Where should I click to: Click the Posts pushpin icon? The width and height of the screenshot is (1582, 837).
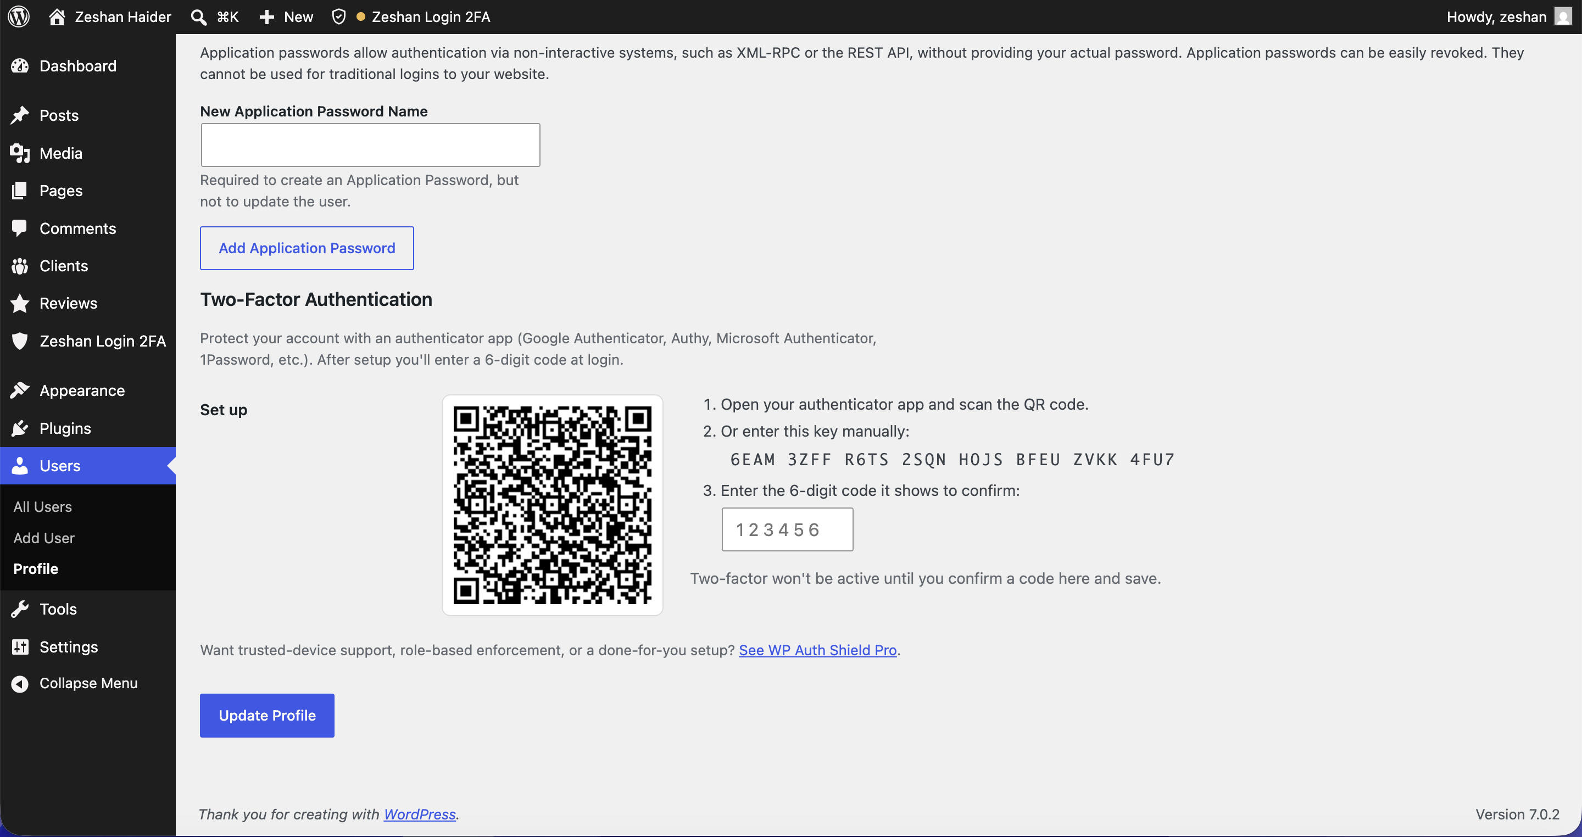pos(20,115)
